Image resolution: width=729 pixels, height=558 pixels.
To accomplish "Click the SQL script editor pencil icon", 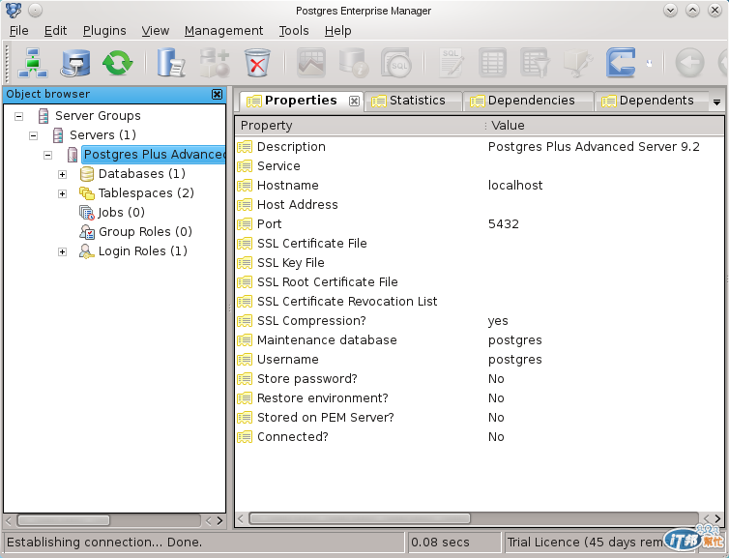I will 450,63.
